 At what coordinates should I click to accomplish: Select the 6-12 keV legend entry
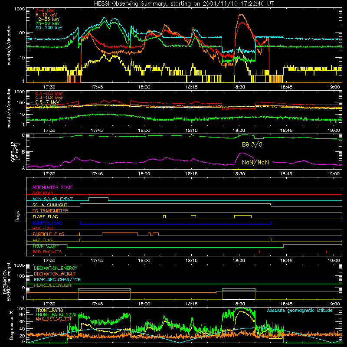tap(46, 15)
